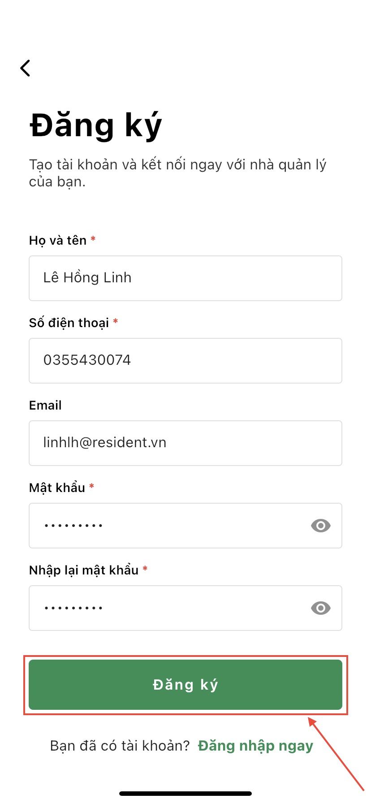Tap the Mật khẩu label

tap(57, 488)
